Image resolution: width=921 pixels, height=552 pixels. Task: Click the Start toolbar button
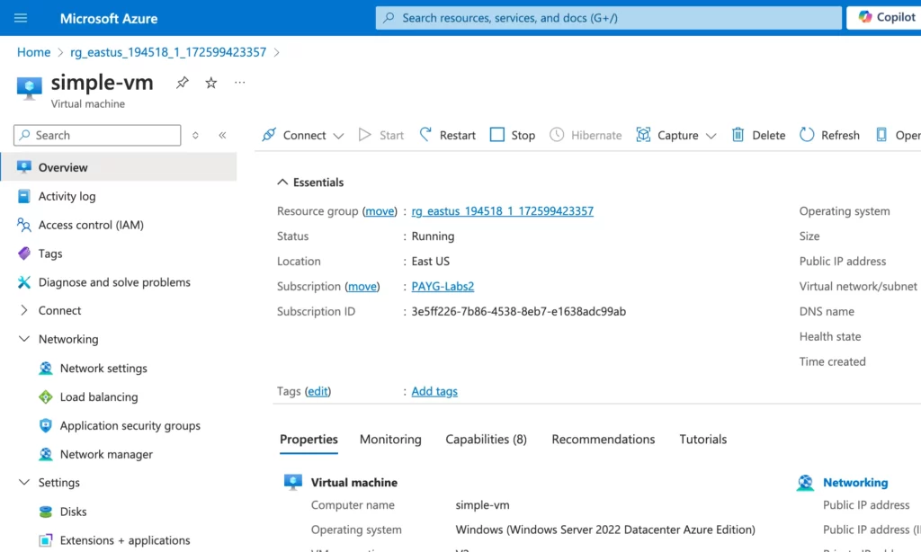click(x=381, y=135)
